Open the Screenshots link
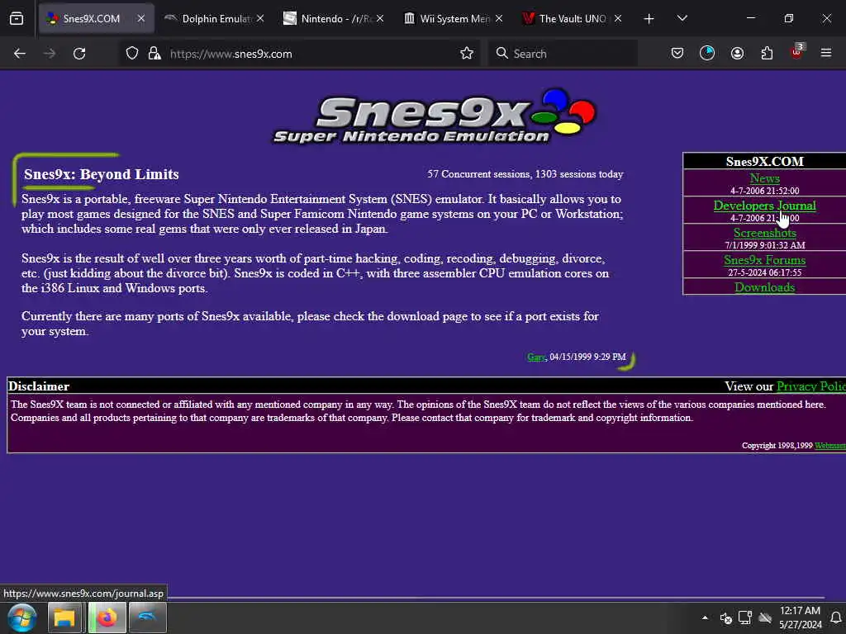The image size is (846, 634). tap(764, 233)
